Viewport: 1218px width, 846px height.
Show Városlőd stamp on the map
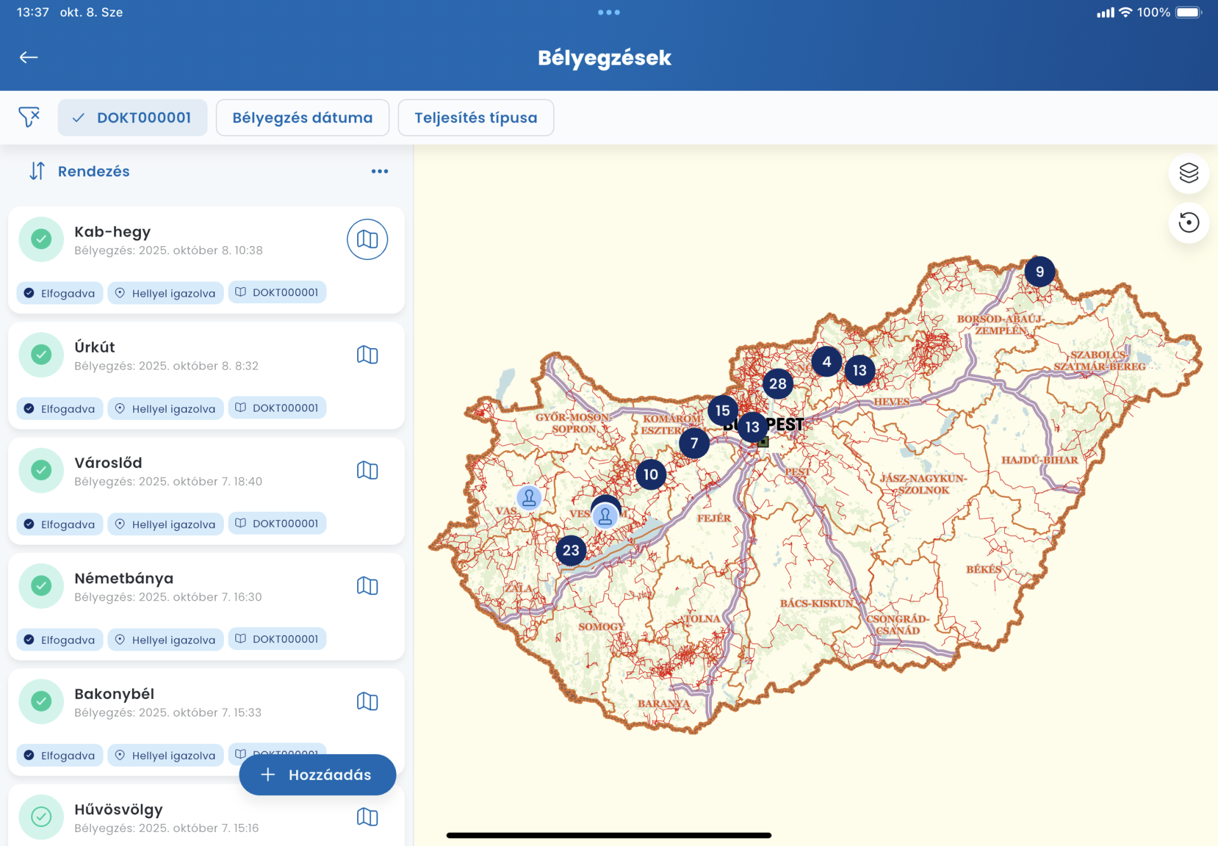[367, 471]
